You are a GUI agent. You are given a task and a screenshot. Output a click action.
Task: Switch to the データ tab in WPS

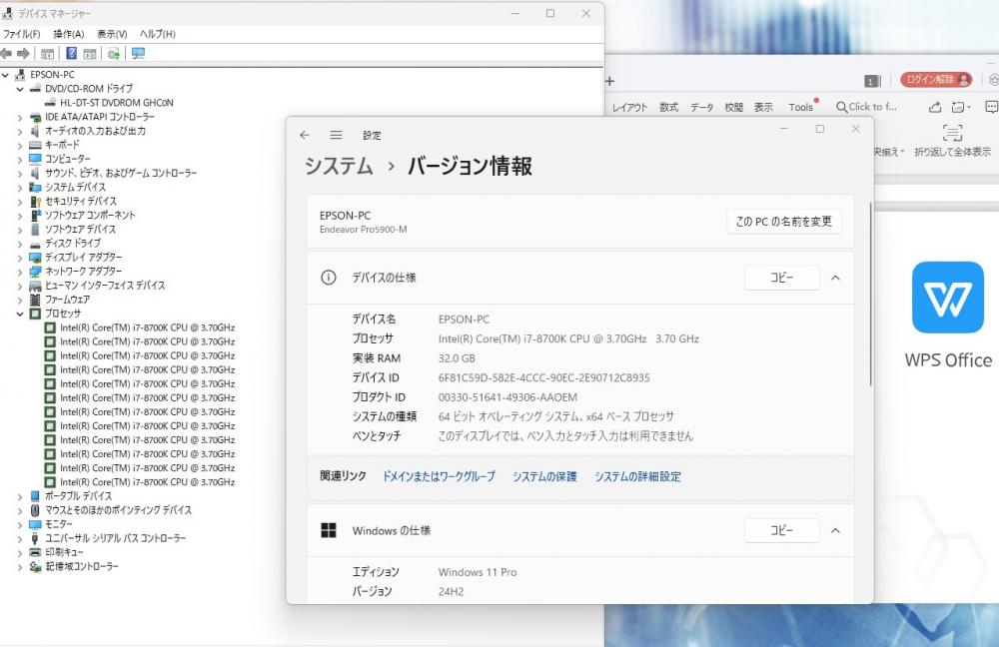pyautogui.click(x=701, y=107)
